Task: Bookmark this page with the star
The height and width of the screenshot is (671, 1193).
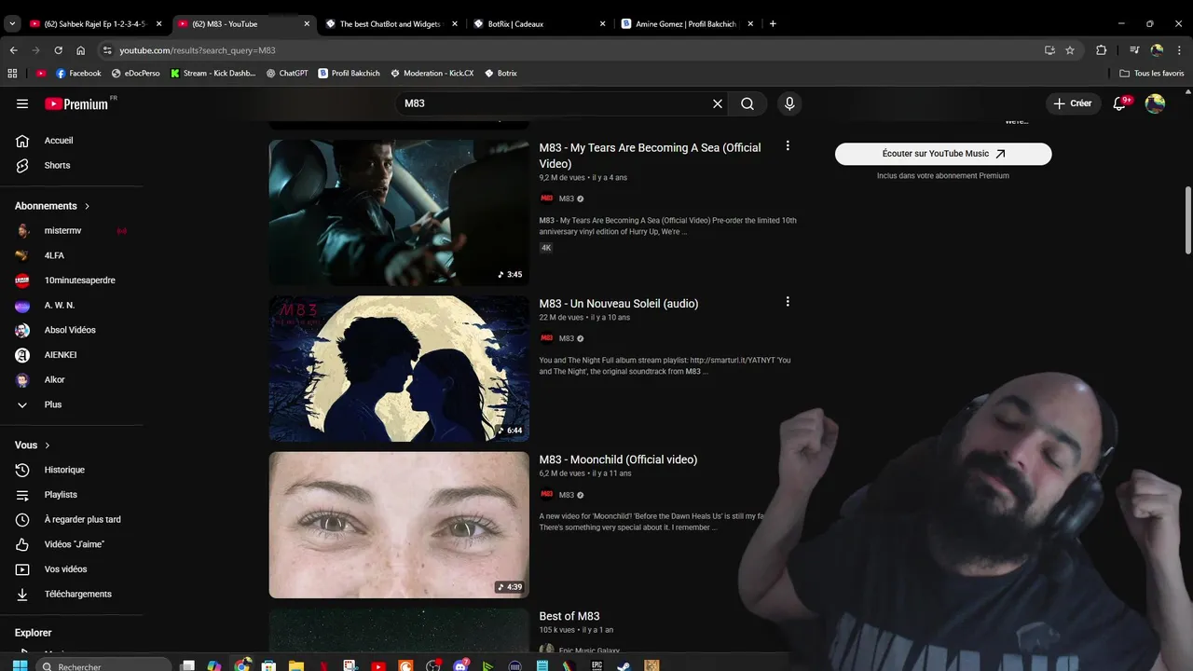Action: pos(1070,50)
